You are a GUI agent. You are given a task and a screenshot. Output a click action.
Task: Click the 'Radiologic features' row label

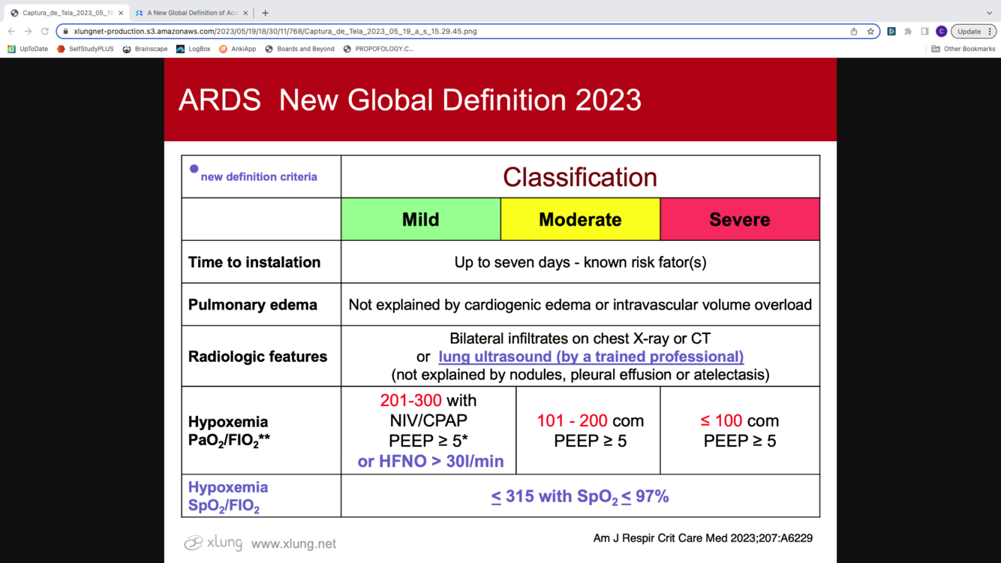click(257, 357)
